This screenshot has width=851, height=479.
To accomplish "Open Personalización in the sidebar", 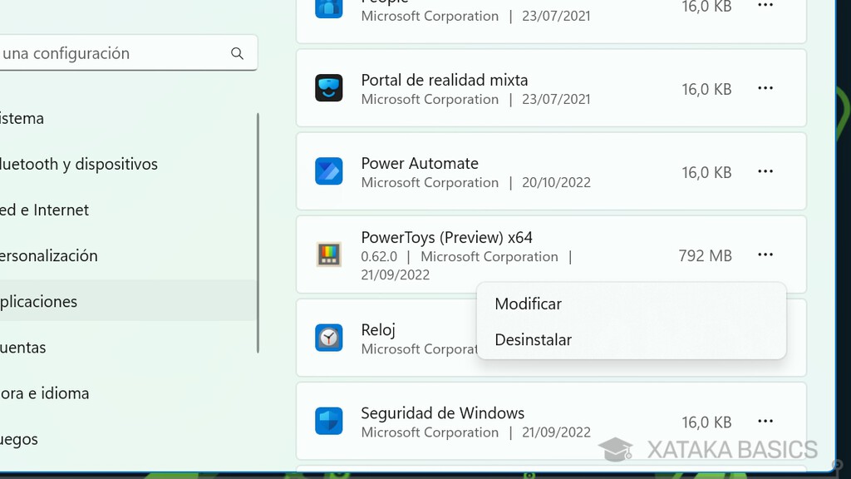I will pyautogui.click(x=50, y=255).
